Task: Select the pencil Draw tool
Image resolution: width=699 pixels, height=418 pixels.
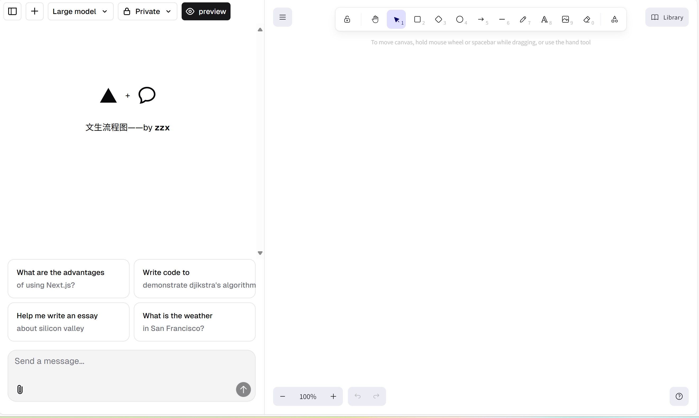Action: (523, 19)
